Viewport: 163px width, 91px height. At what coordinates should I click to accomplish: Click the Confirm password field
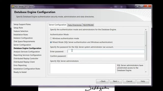tap(106, 56)
